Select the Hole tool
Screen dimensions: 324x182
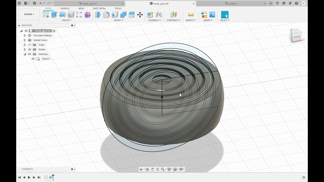[71, 15]
